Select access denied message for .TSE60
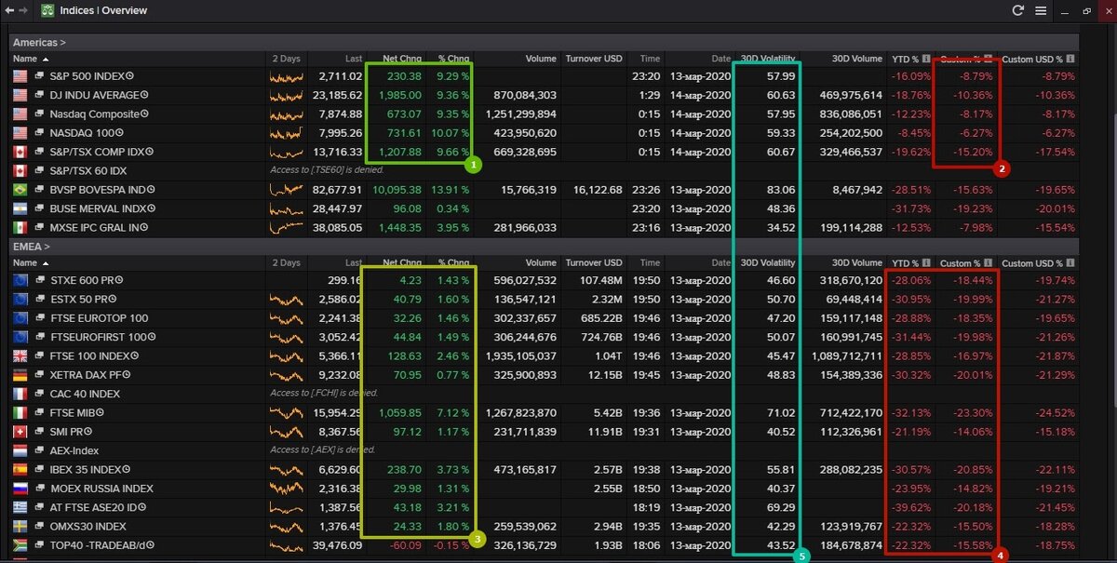 tap(327, 171)
